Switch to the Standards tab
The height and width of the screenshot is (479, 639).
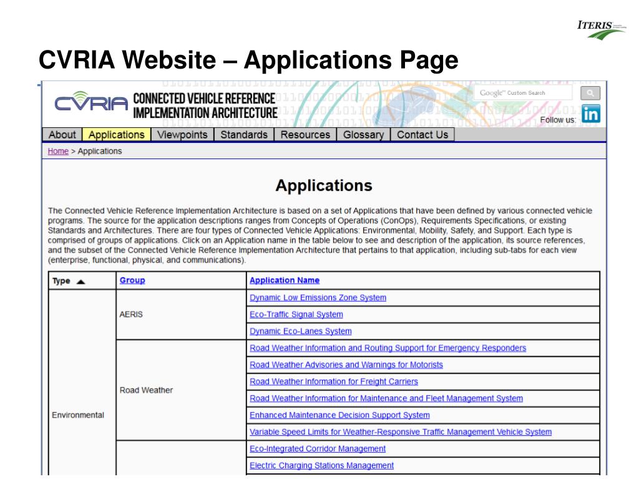(x=244, y=135)
